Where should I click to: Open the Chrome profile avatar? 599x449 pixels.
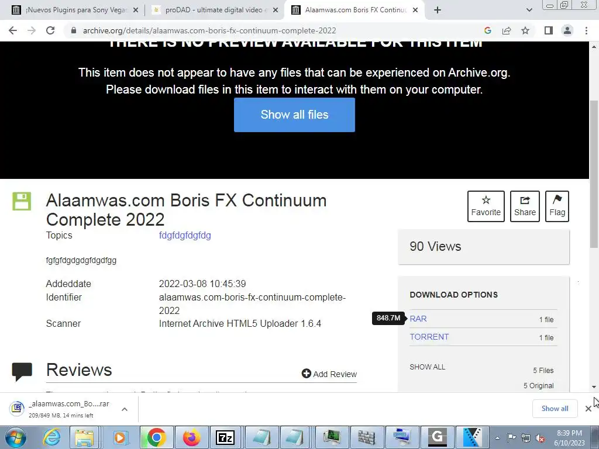(x=567, y=30)
